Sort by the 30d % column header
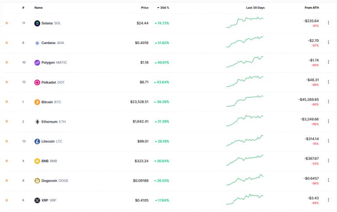This screenshot has height=212, width=337. tap(164, 8)
